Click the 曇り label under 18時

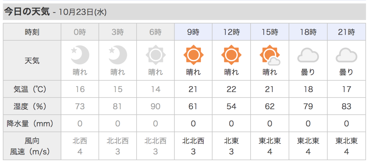[x=308, y=72]
